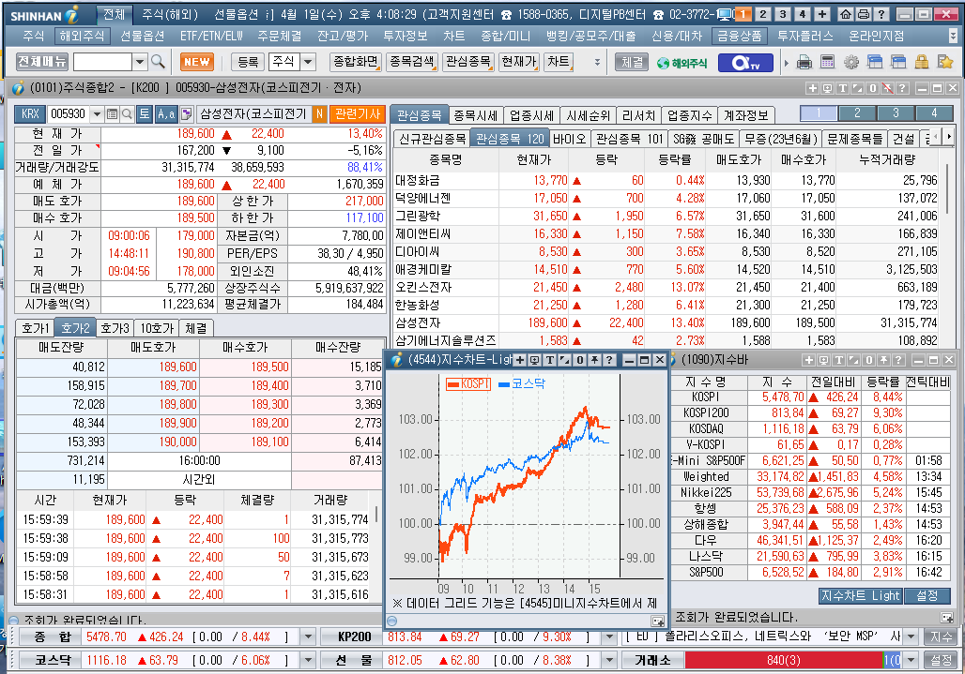Click the second window-arrange icon before lock
Viewport: 965px width, 674px height.
pyautogui.click(x=898, y=62)
